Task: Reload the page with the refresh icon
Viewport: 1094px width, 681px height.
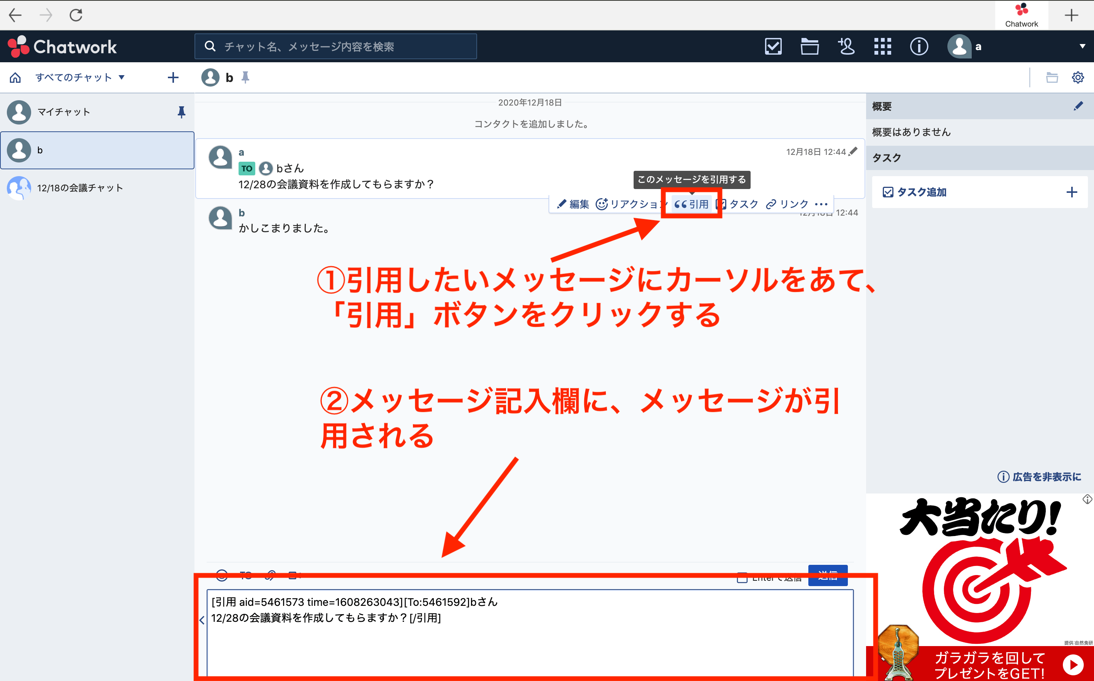Action: pyautogui.click(x=76, y=15)
